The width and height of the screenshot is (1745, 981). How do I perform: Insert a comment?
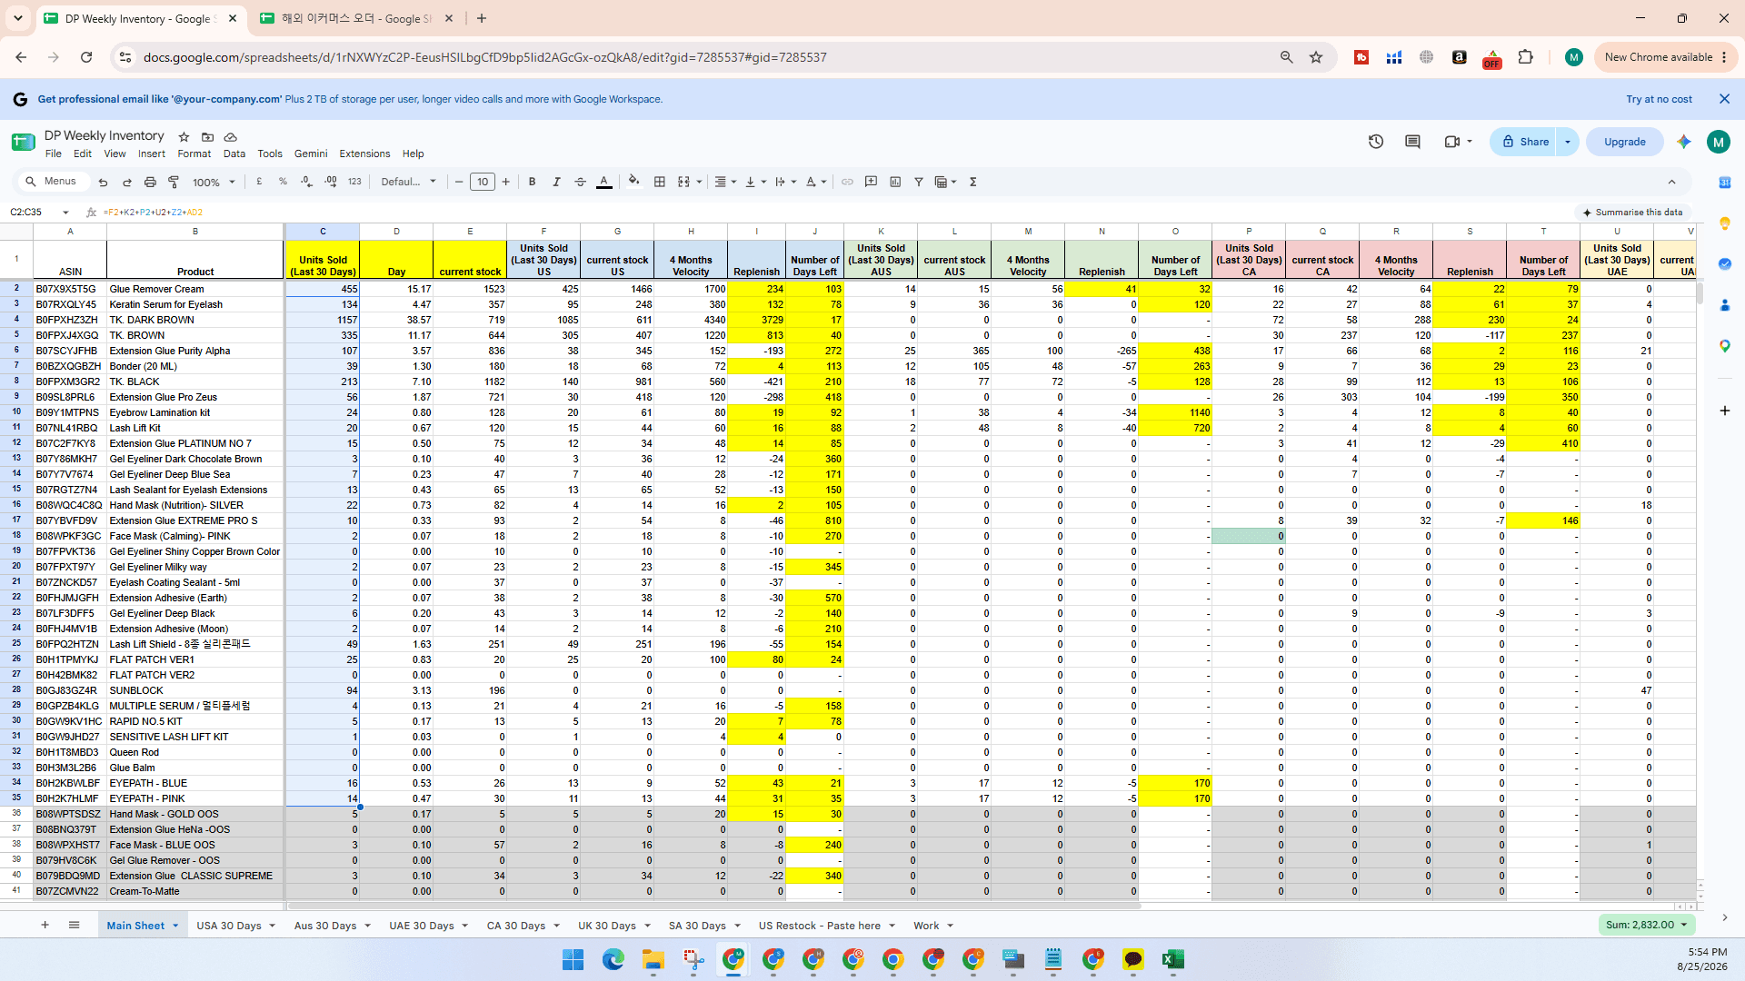tap(871, 182)
